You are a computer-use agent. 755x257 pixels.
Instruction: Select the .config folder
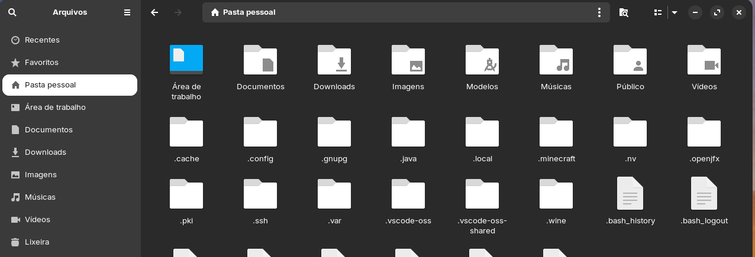260,132
